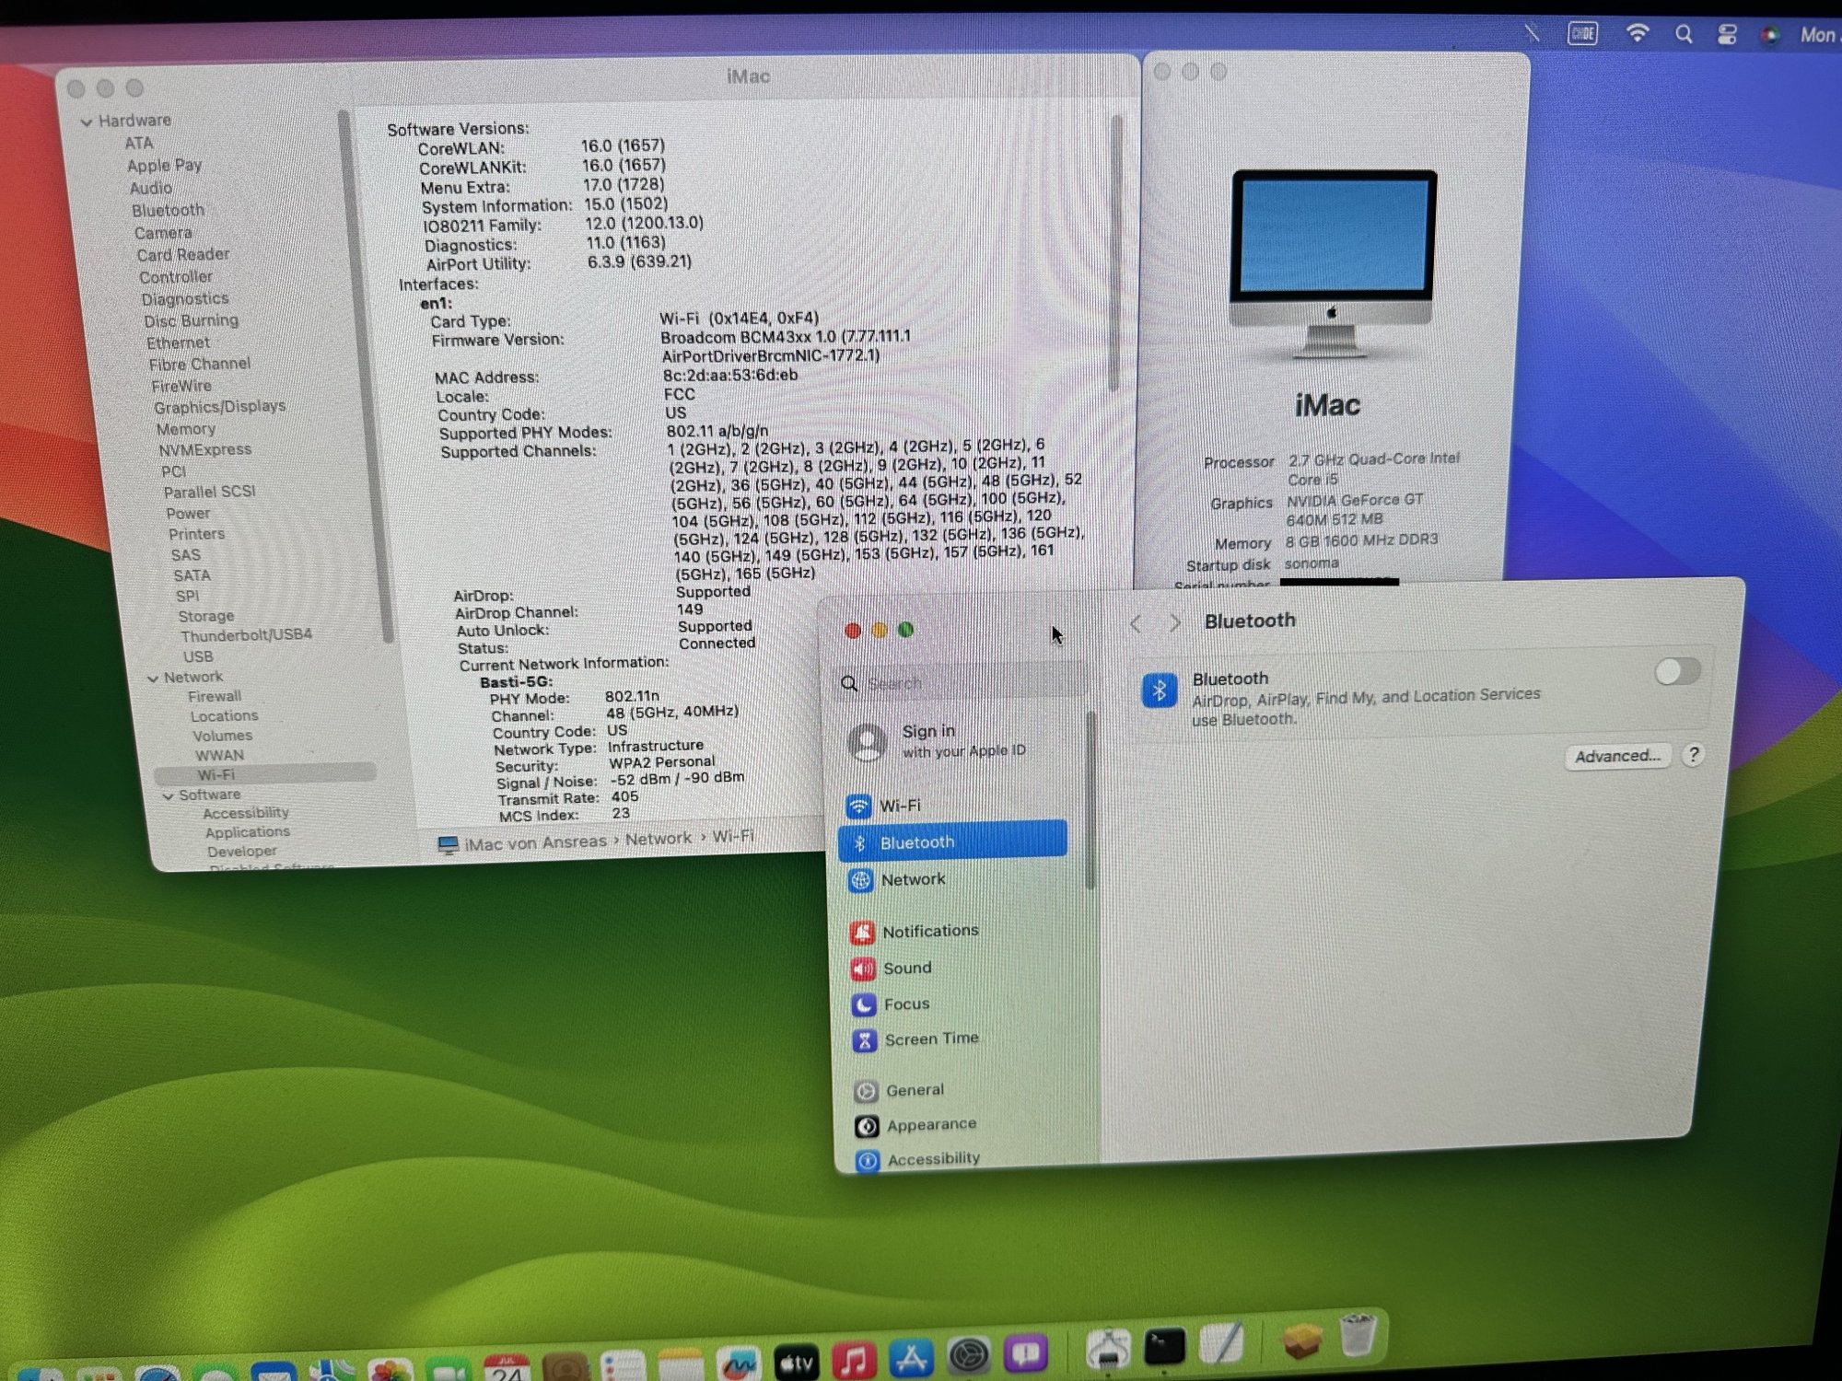1842x1381 pixels.
Task: Open the Music app in Dock
Action: tap(853, 1359)
